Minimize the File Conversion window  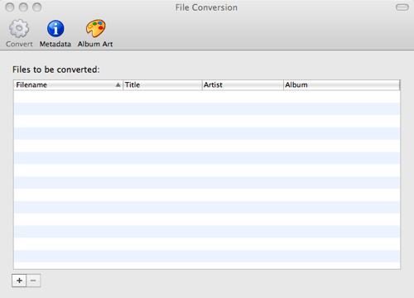click(23, 7)
